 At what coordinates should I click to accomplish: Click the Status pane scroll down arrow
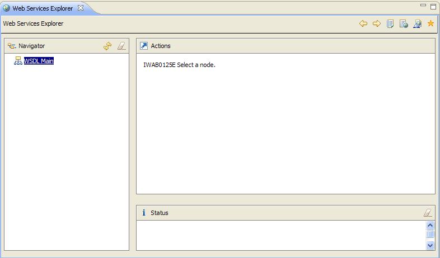(x=430, y=245)
